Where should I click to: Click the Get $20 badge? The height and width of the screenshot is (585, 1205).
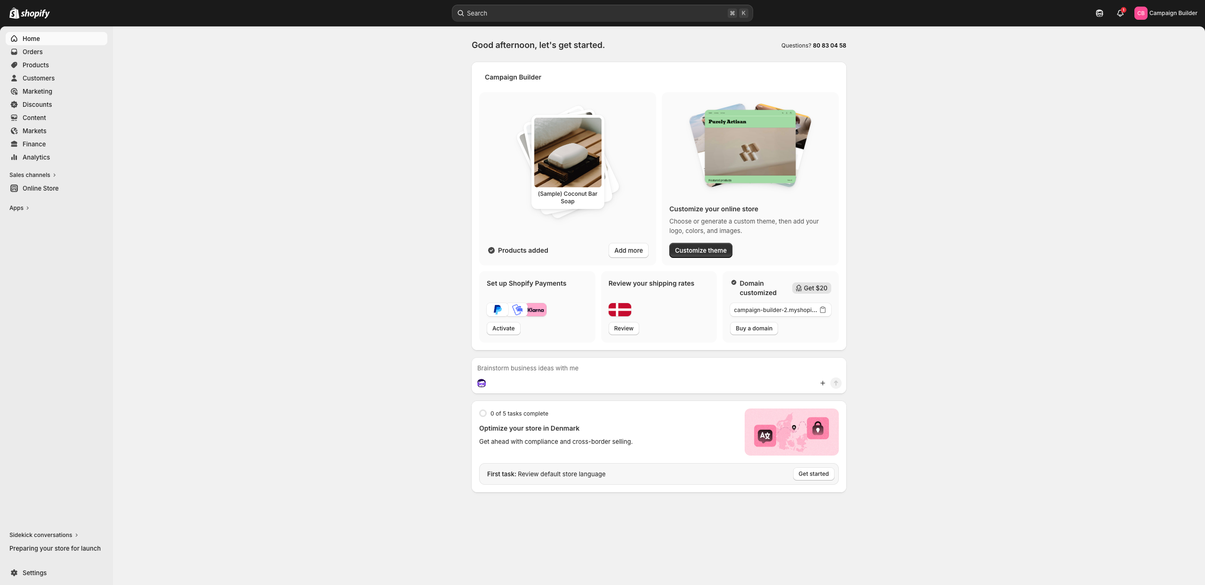pos(811,288)
